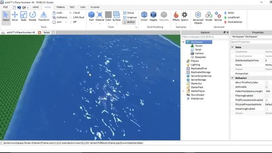
Task: Click the Separate solid modeling icon
Action: coord(164,17)
